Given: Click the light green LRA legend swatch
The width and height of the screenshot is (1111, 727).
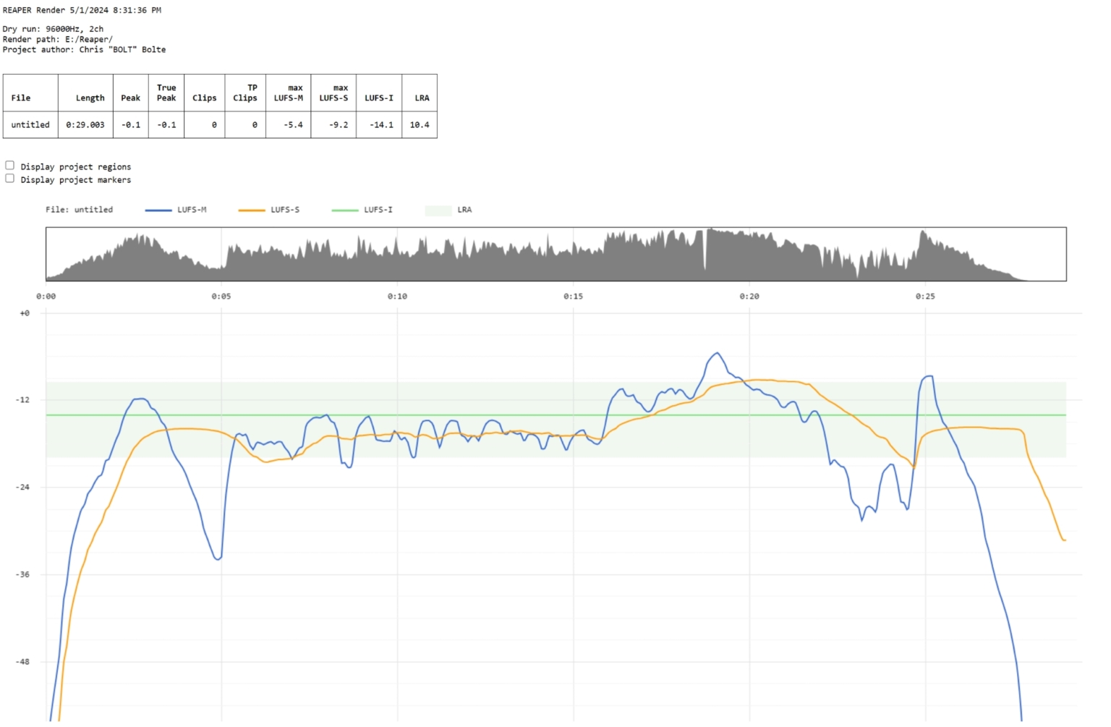Looking at the screenshot, I should coord(438,210).
